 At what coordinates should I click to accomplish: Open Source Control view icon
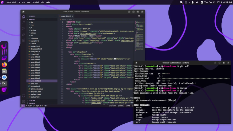(x=24, y=29)
